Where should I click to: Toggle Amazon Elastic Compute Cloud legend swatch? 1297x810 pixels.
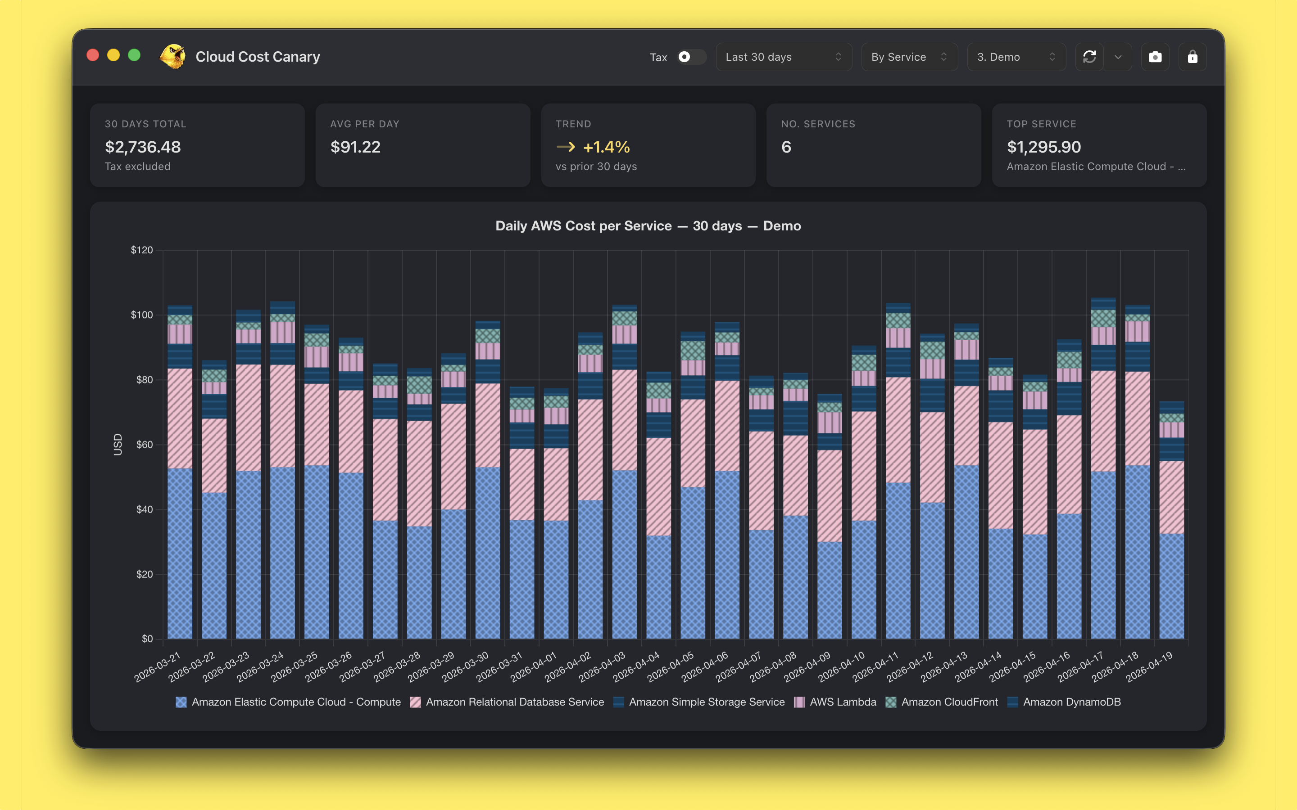coord(181,702)
